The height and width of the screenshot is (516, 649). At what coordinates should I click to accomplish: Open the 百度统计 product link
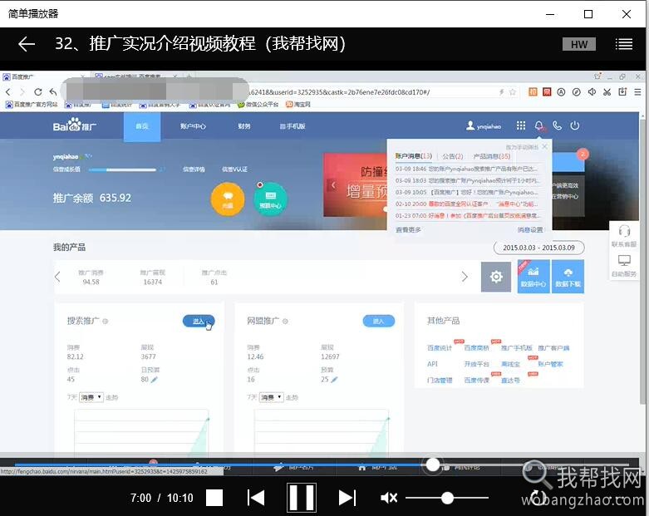pos(440,348)
